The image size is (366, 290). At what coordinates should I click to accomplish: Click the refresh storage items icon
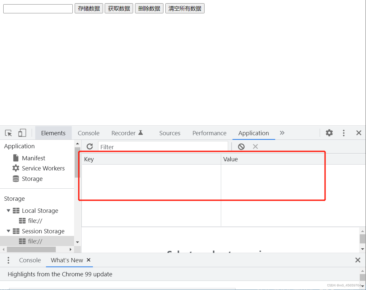90,147
